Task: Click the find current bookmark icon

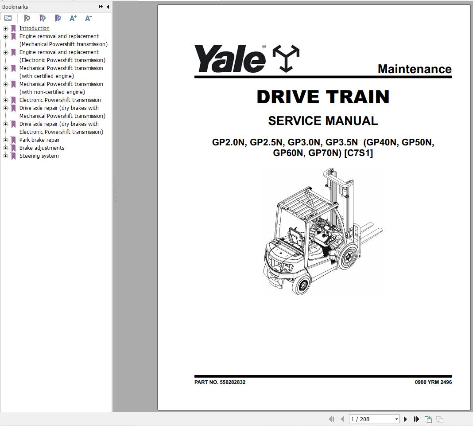Action: pos(58,19)
